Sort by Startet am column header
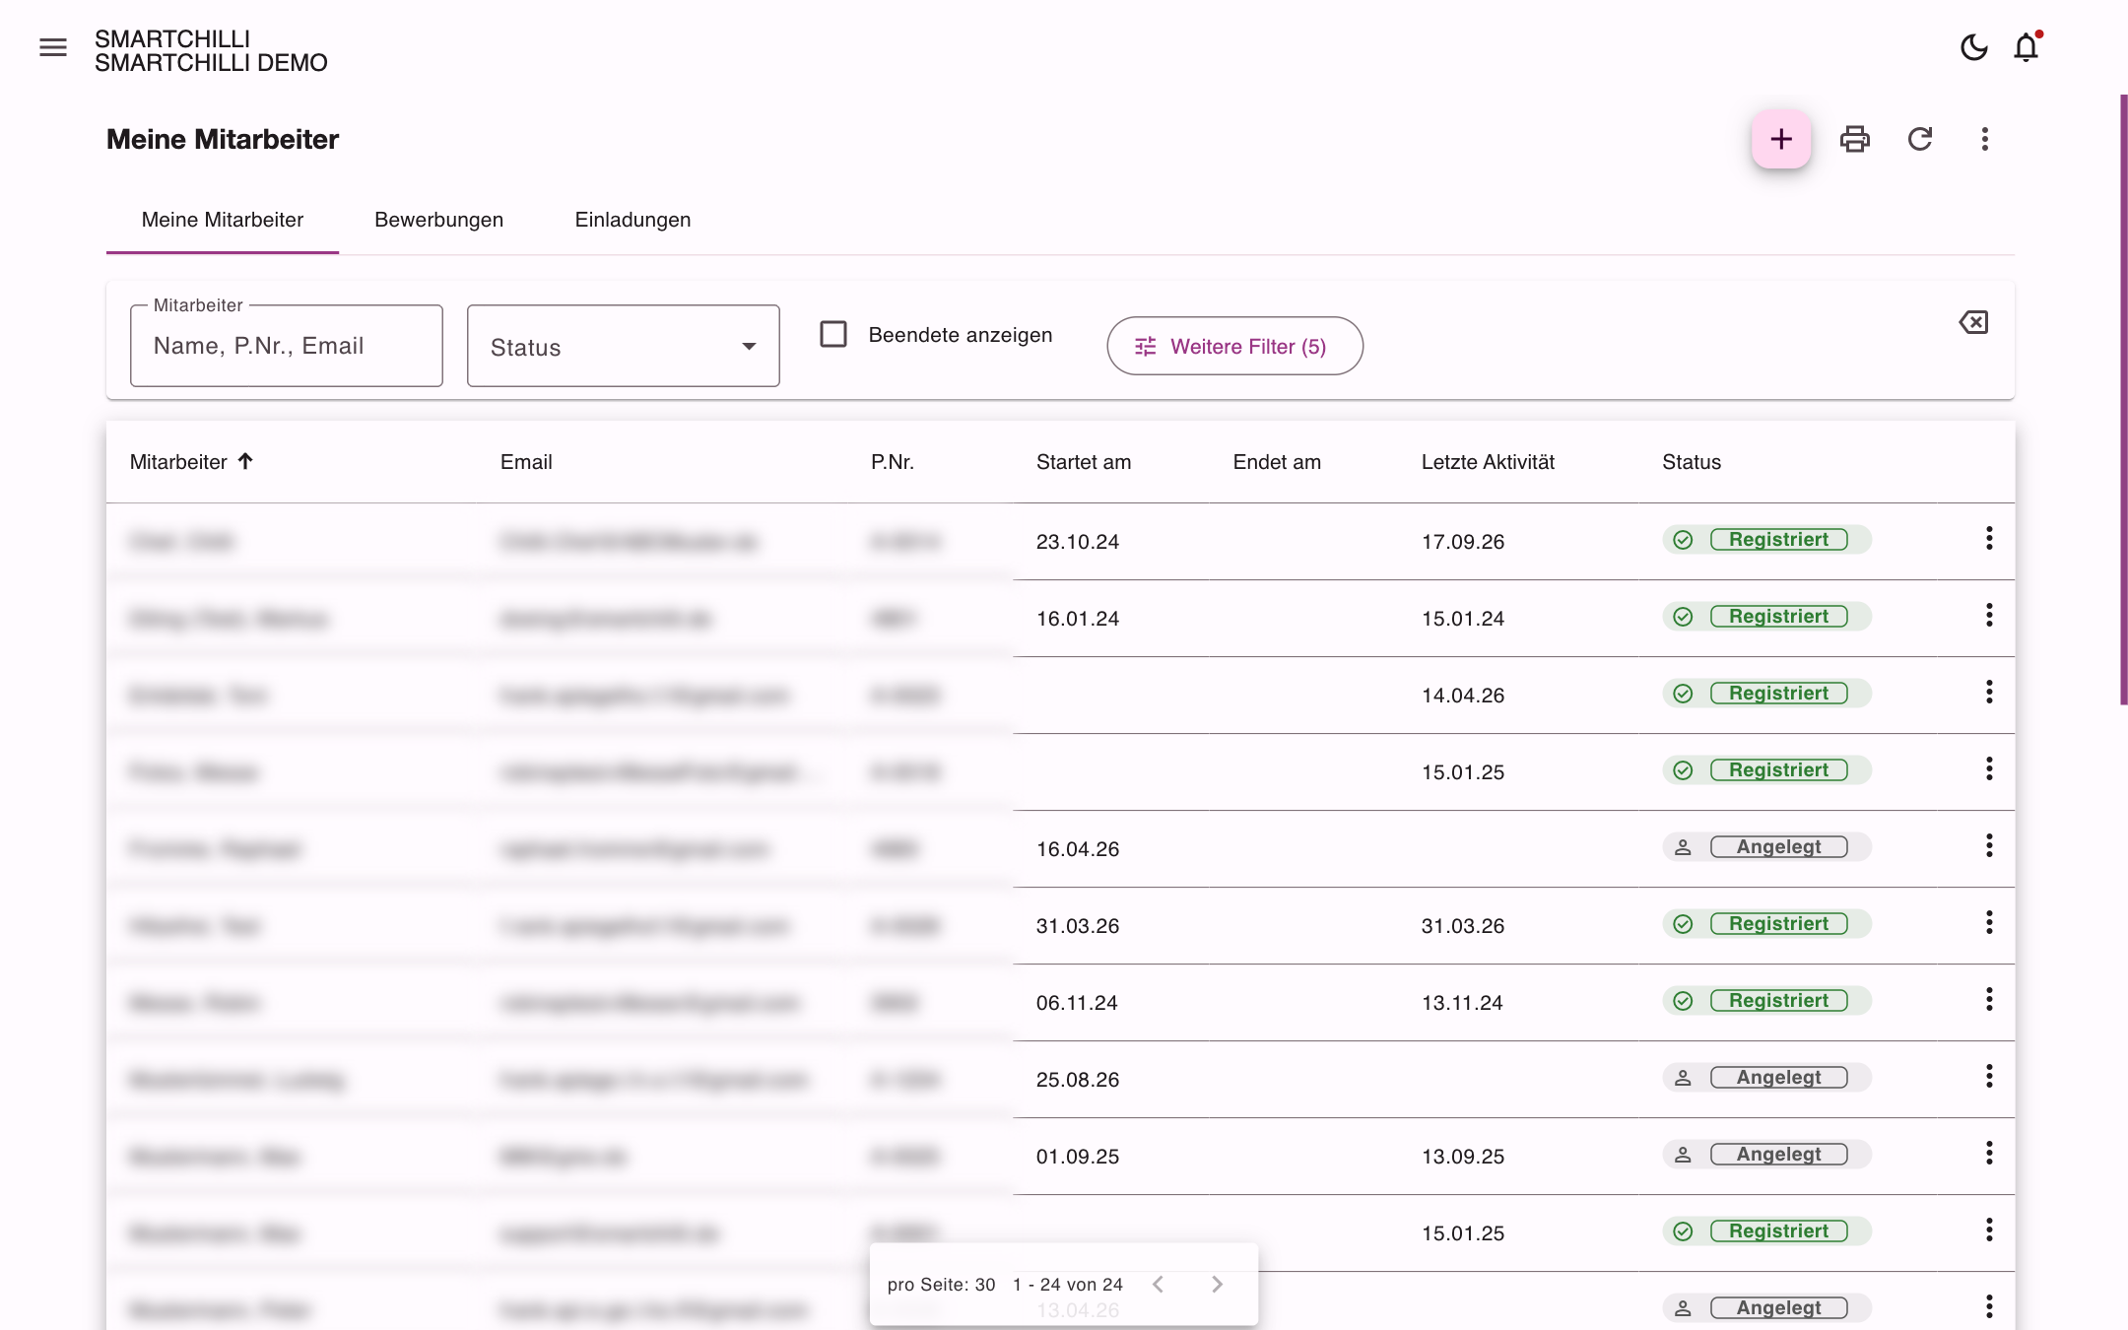 pos(1084,462)
